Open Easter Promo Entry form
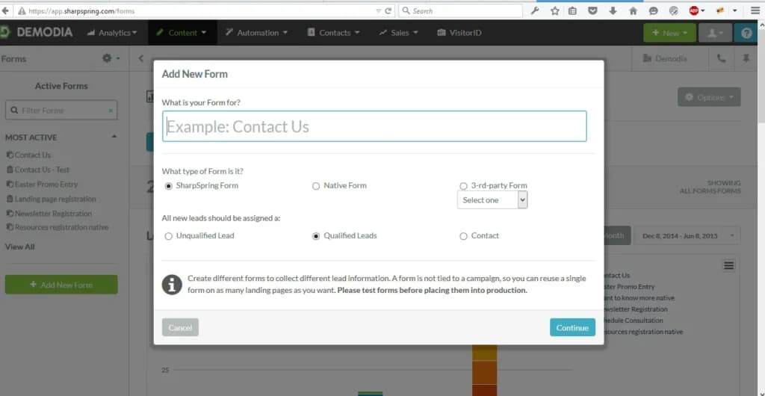Image resolution: width=765 pixels, height=396 pixels. point(46,185)
